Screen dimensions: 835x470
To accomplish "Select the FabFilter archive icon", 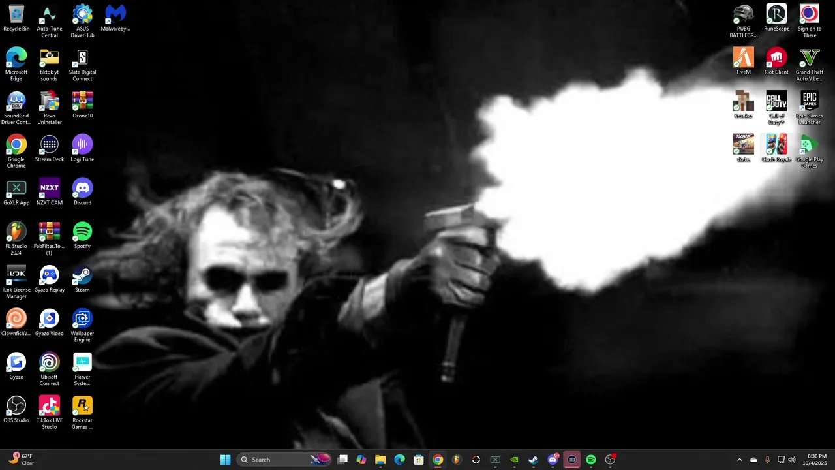I will coord(50,239).
